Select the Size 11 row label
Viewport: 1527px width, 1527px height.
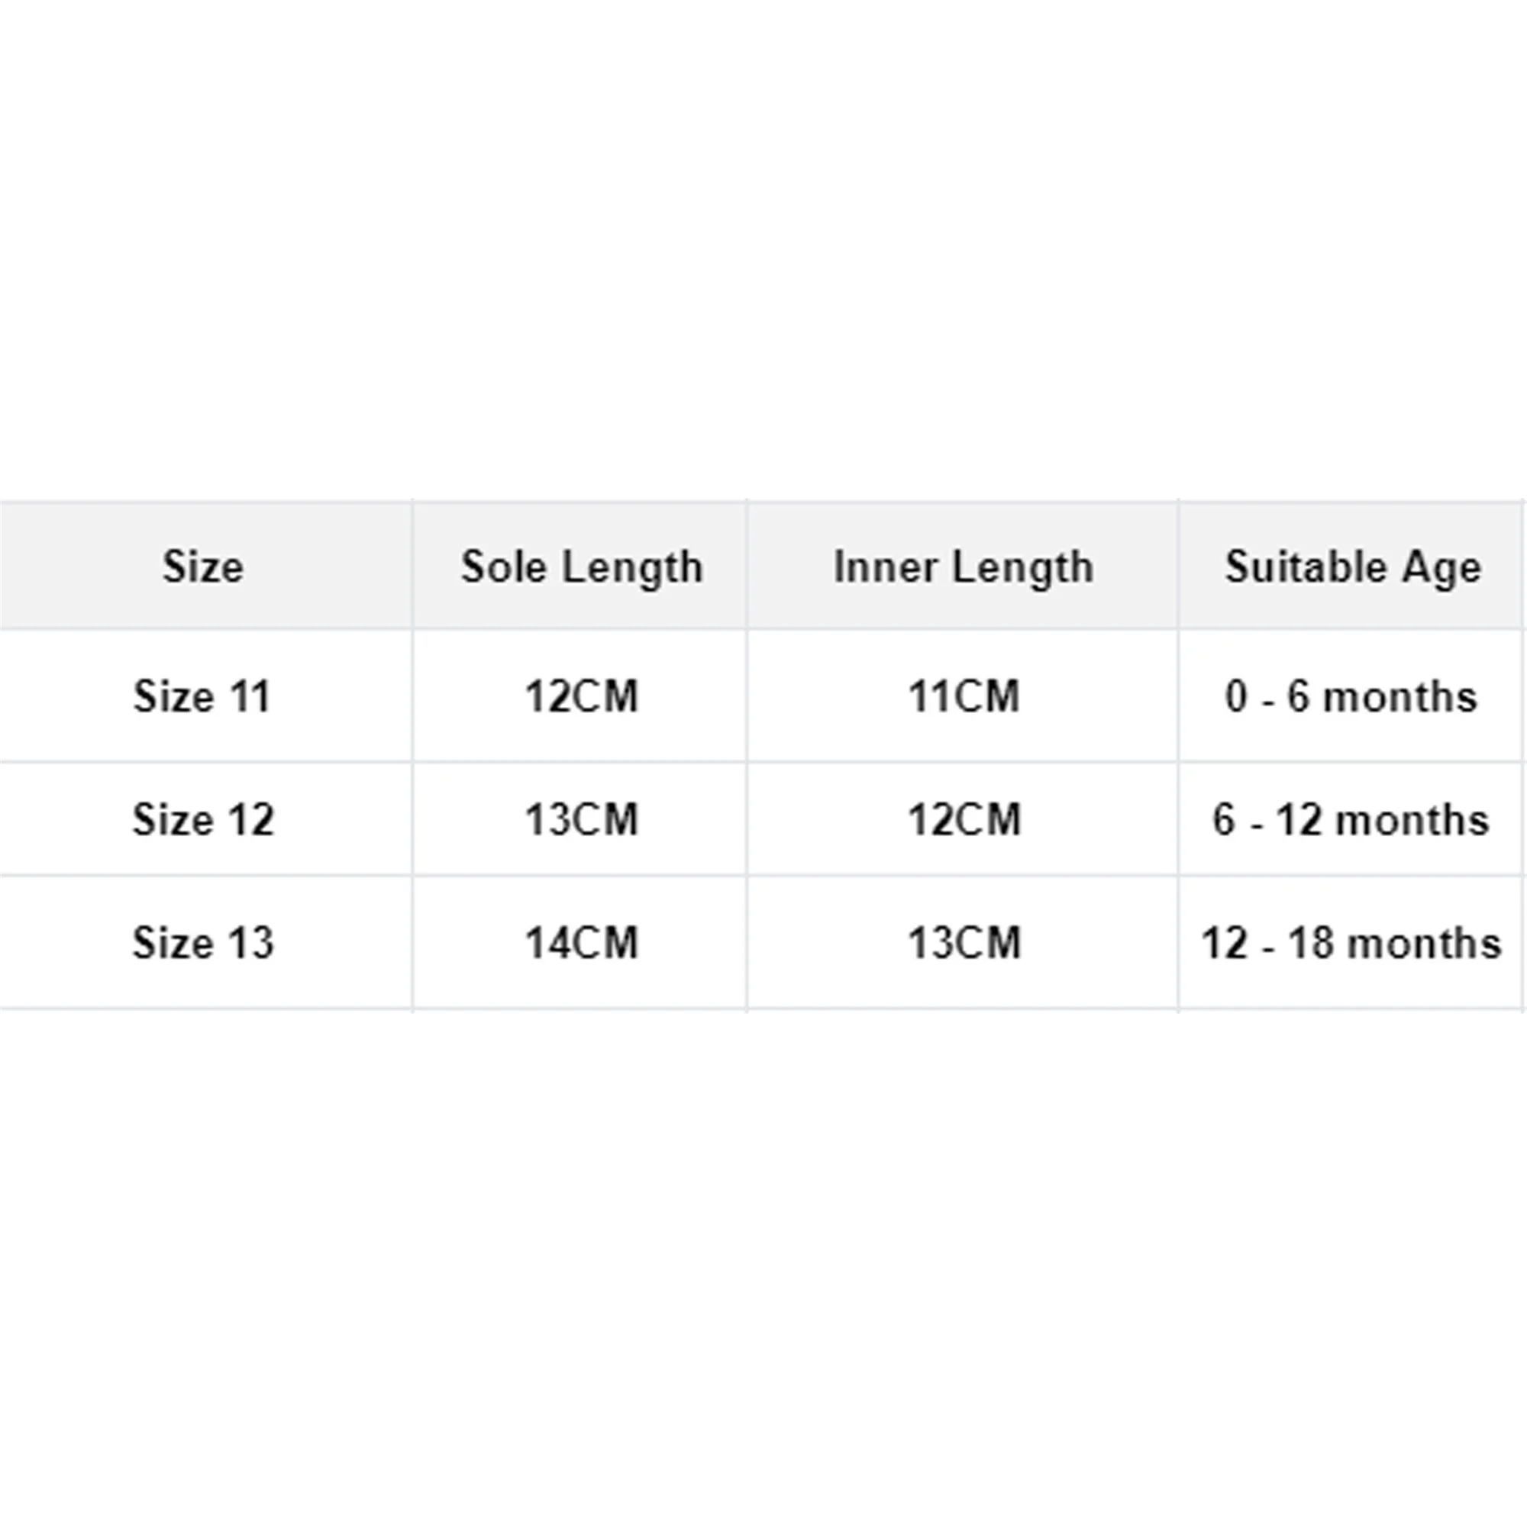(x=202, y=696)
